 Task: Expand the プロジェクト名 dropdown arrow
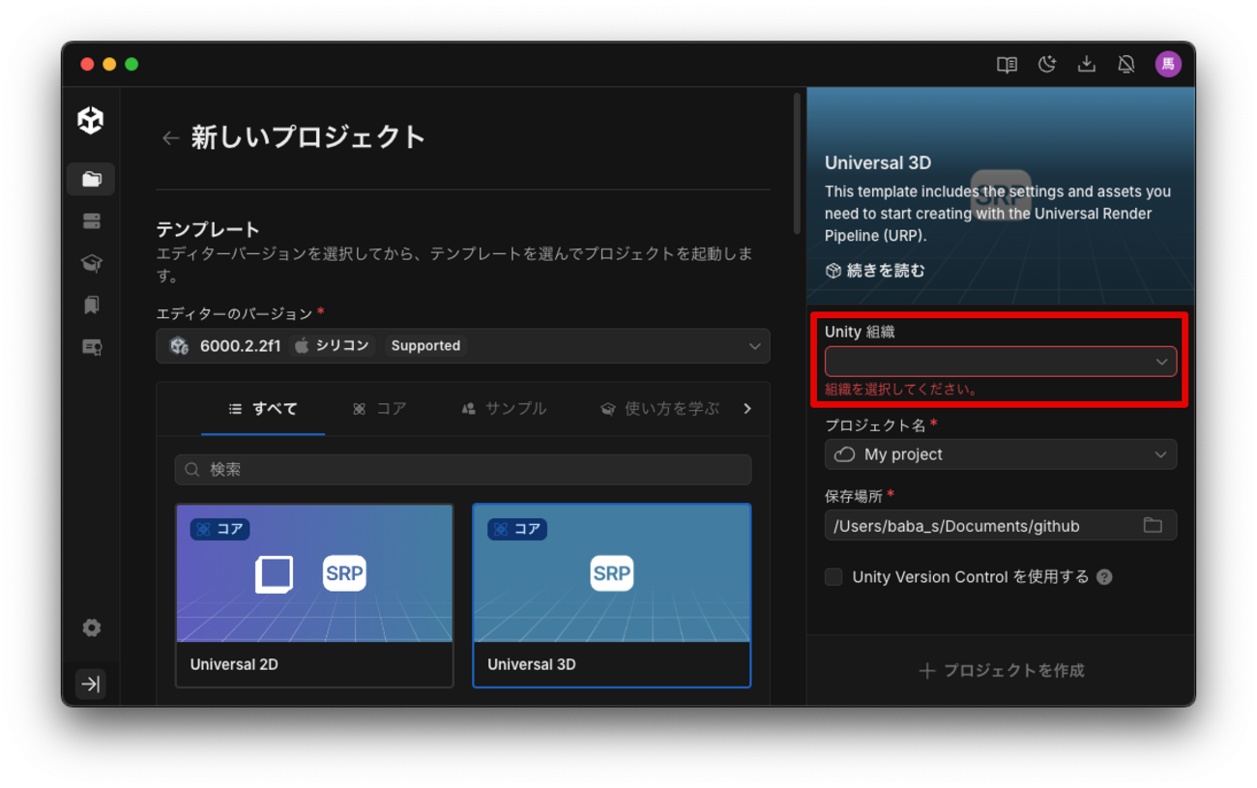[1160, 454]
